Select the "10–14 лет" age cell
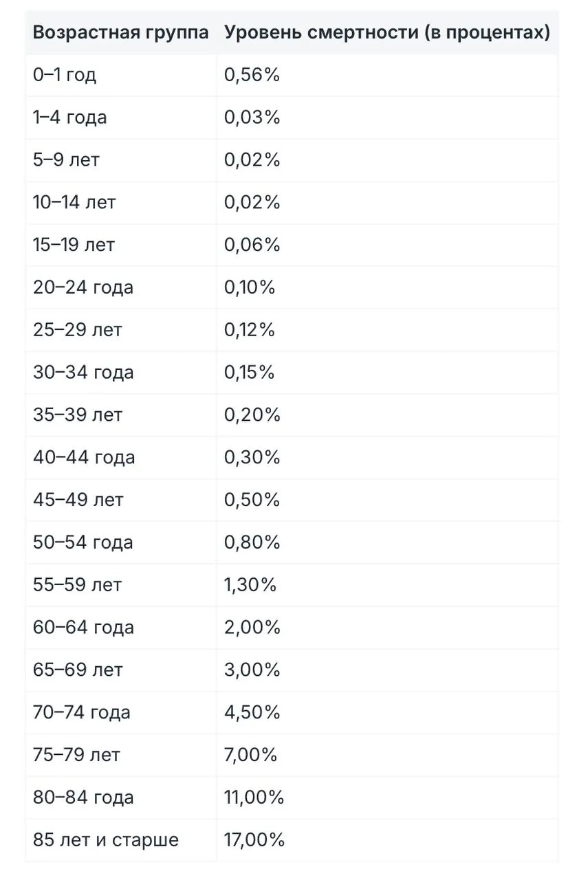Viewport: 579px width, 880px height. pyautogui.click(x=74, y=203)
